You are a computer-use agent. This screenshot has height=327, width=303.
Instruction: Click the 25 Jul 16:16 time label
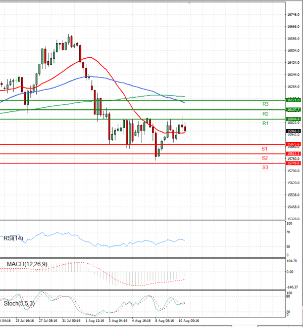25,321
